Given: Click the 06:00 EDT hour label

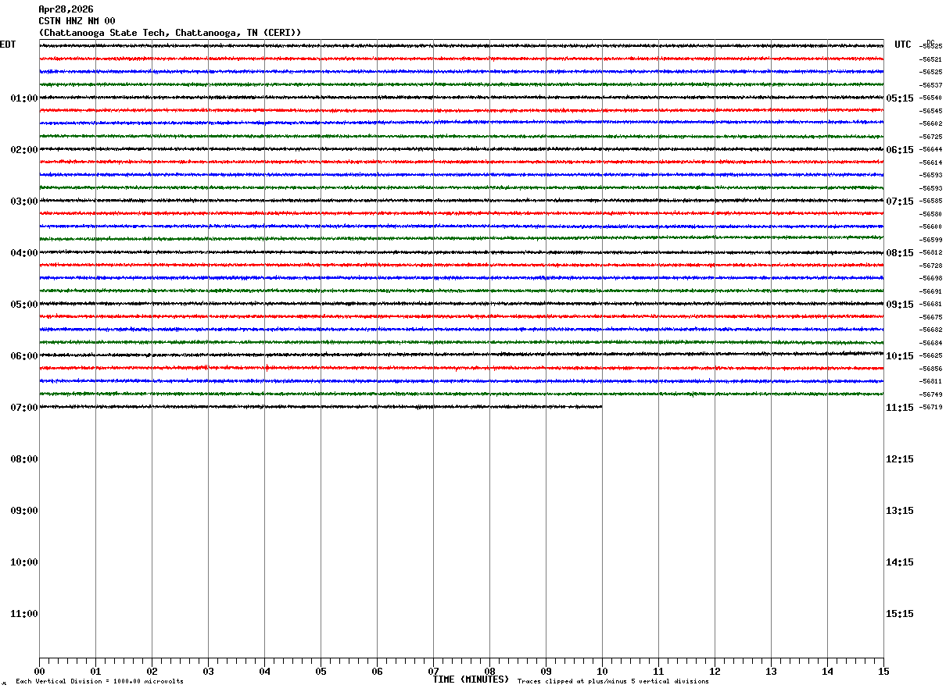Looking at the screenshot, I should 24,356.
